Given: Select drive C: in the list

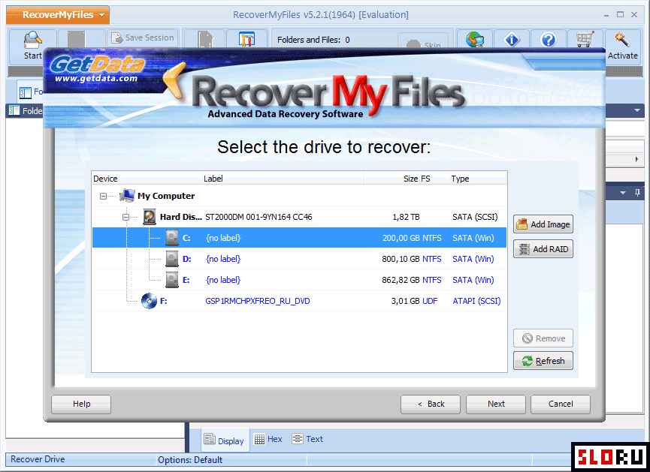Looking at the screenshot, I should click(299, 238).
